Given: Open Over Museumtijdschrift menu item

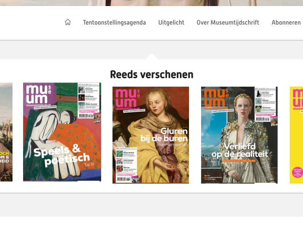Looking at the screenshot, I should pos(228,22).
